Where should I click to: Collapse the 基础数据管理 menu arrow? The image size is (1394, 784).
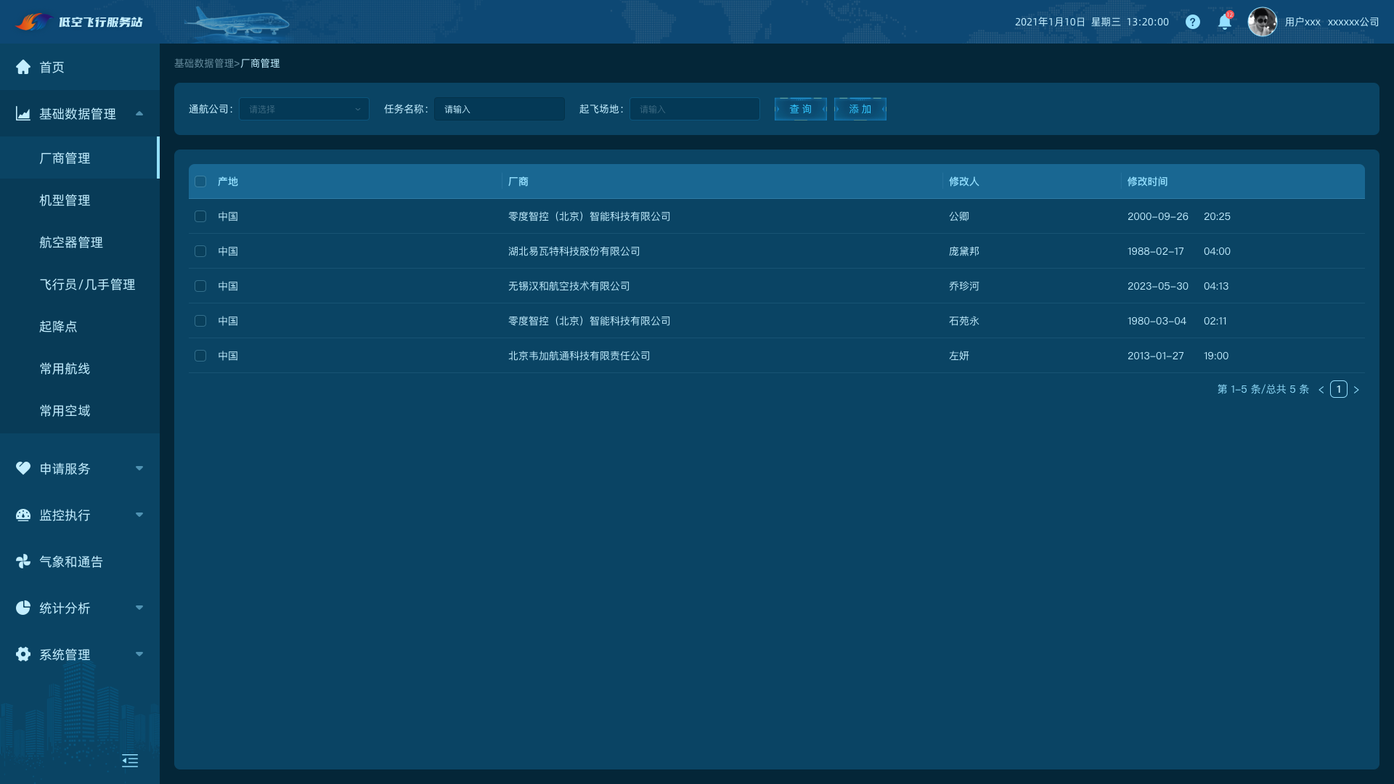pyautogui.click(x=139, y=113)
